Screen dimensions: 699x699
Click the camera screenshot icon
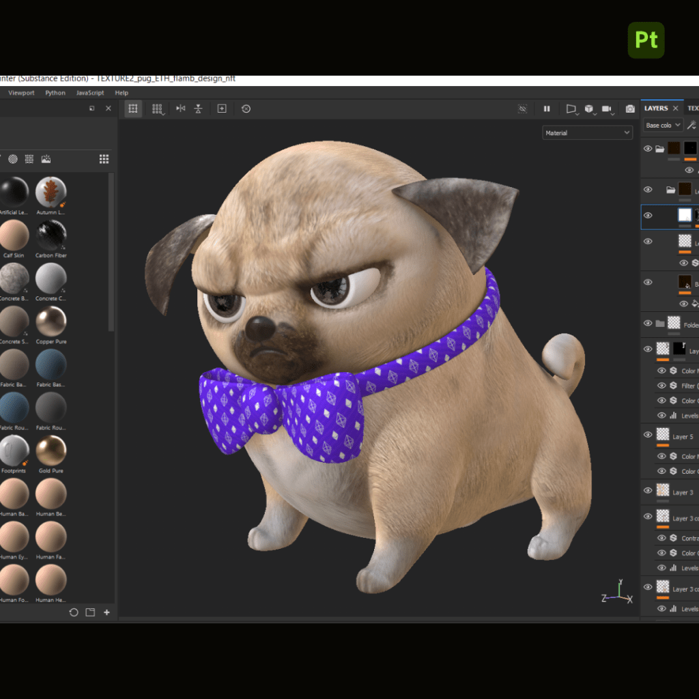click(x=630, y=109)
